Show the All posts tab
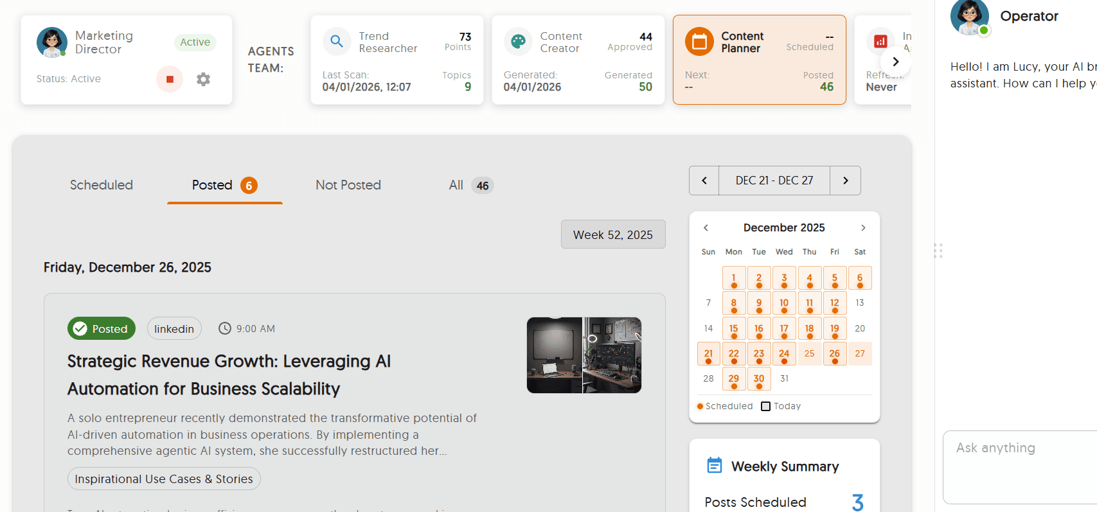Image resolution: width=1097 pixels, height=512 pixels. (x=471, y=185)
